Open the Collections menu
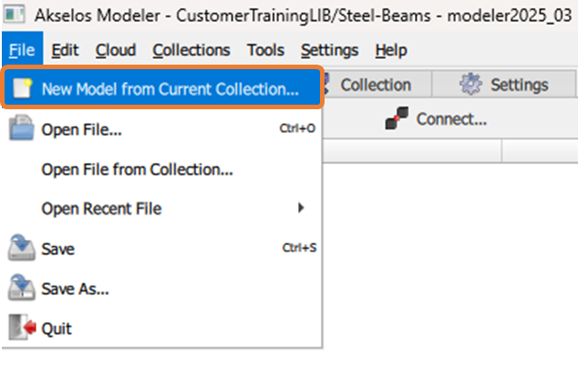578x365 pixels. 191,50
